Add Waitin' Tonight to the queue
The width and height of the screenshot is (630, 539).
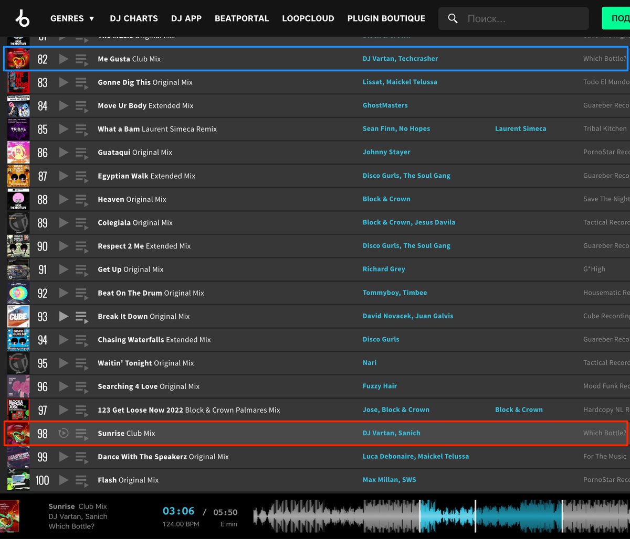click(81, 363)
